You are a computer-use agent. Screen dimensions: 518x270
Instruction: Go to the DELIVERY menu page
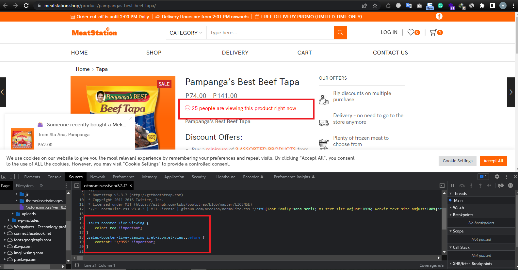[235, 53]
